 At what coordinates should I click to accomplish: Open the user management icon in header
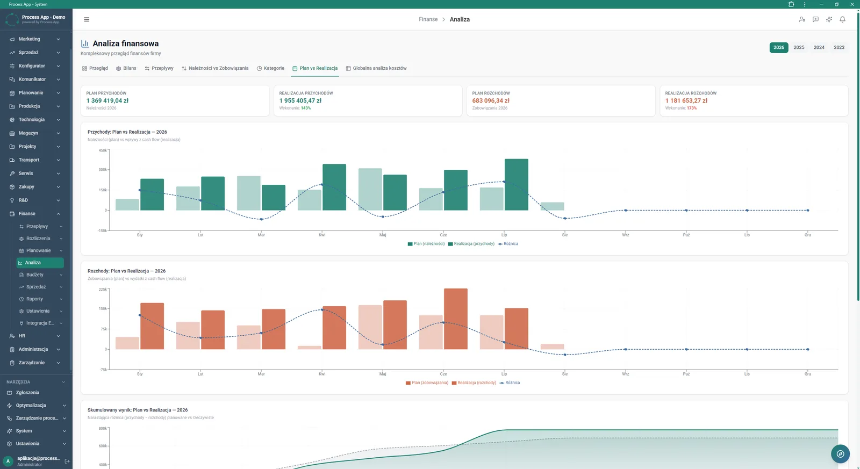click(802, 19)
